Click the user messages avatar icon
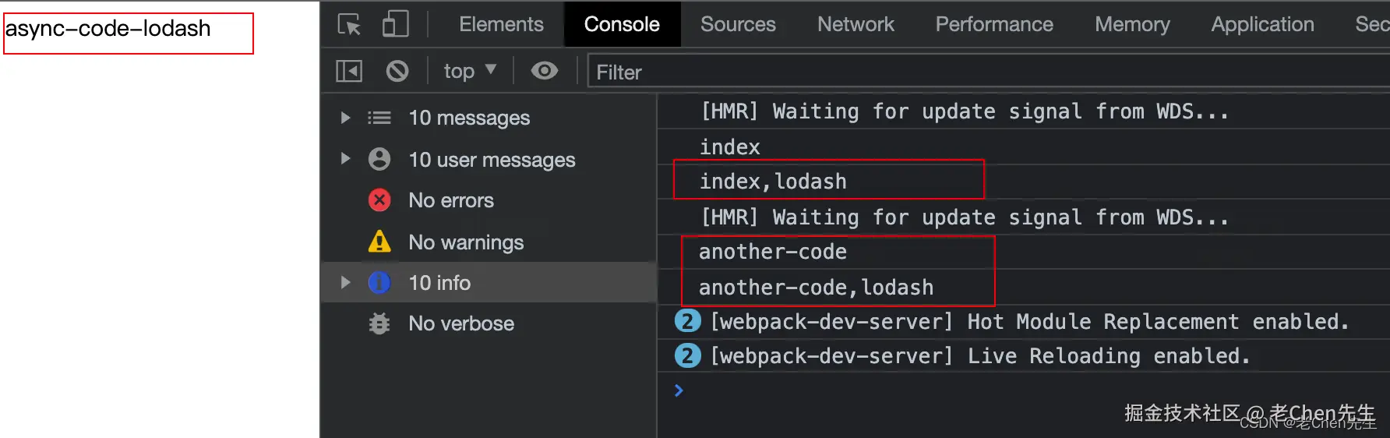The image size is (1390, 438). (379, 159)
